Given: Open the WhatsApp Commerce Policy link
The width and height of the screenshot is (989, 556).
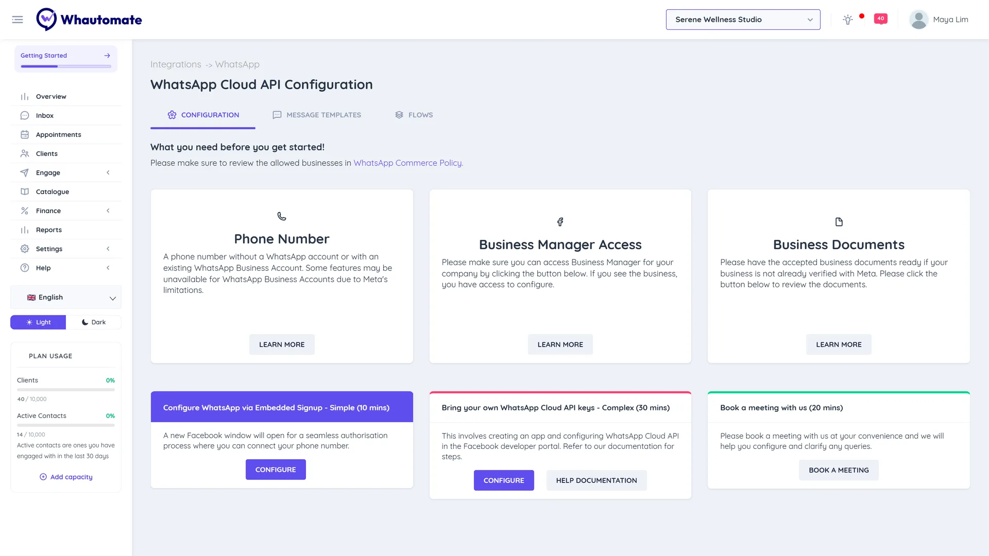Looking at the screenshot, I should (408, 163).
